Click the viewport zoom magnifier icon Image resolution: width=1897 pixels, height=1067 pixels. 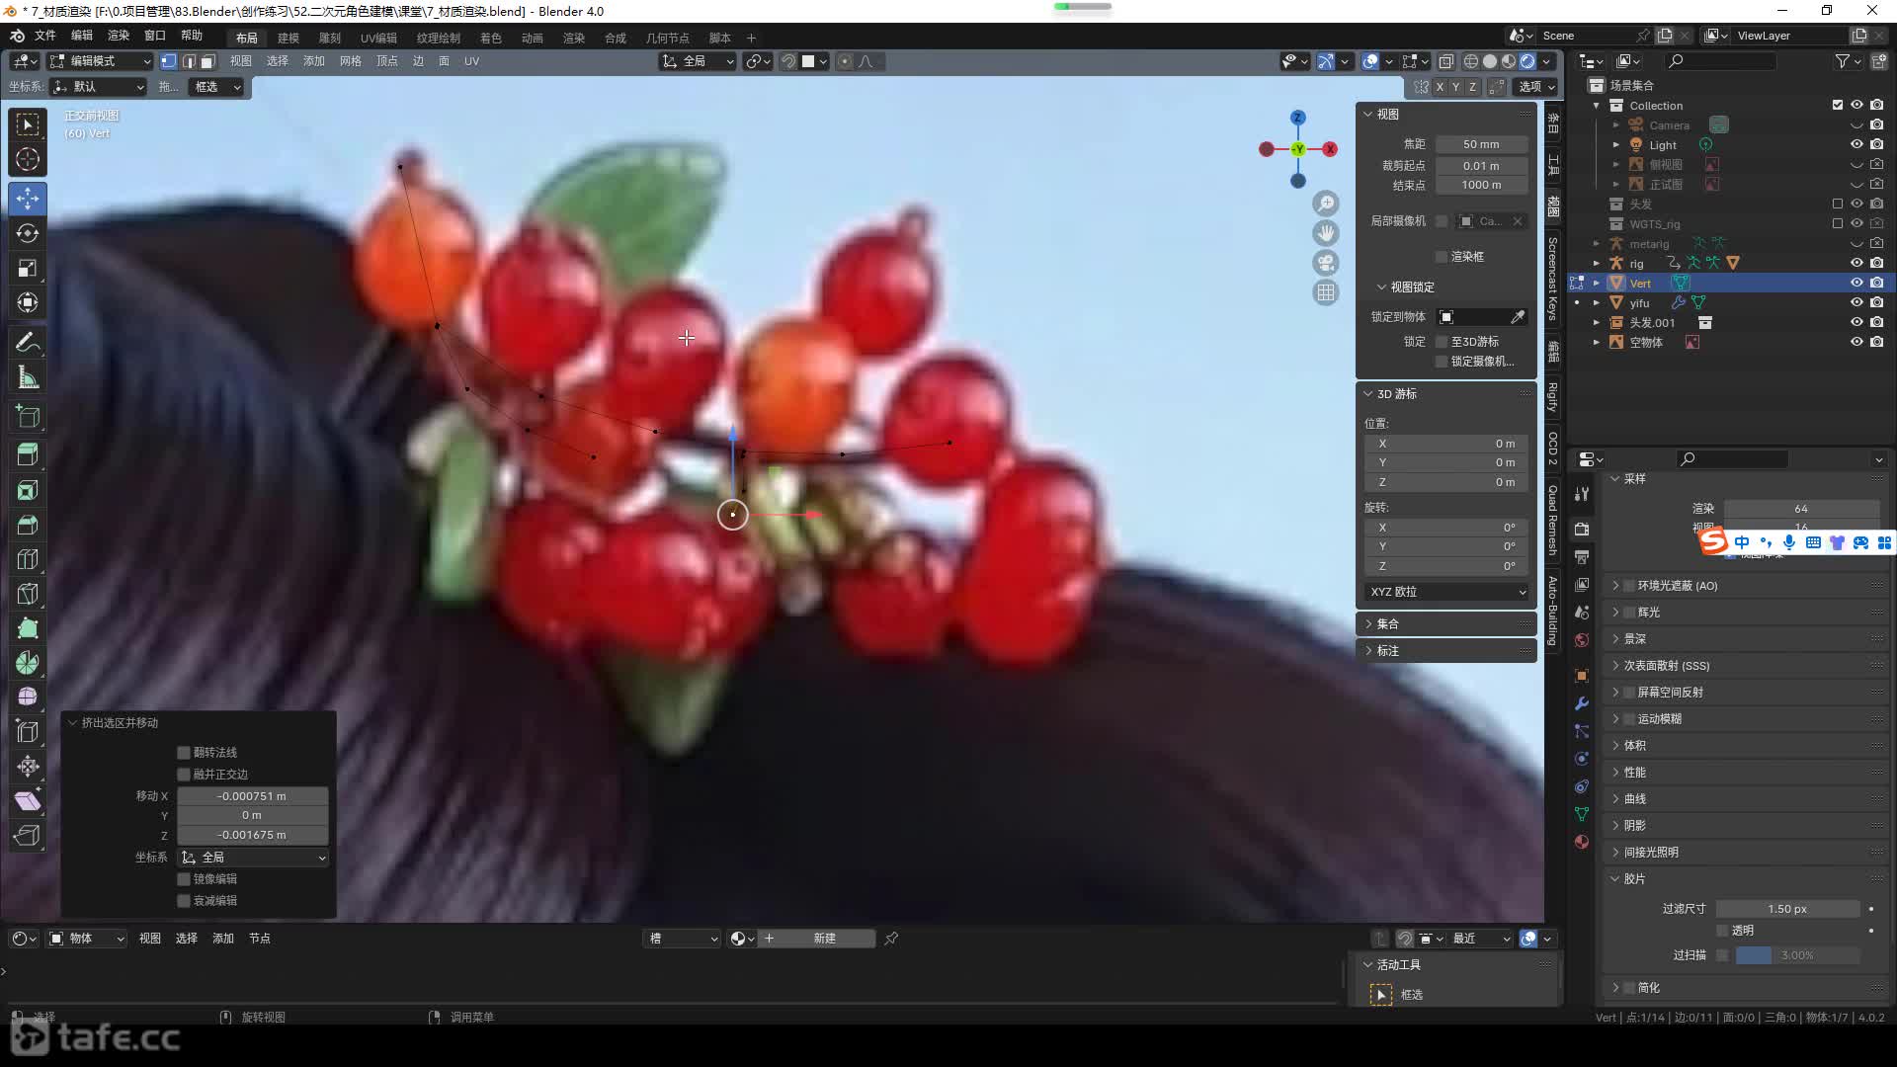[x=1326, y=204]
